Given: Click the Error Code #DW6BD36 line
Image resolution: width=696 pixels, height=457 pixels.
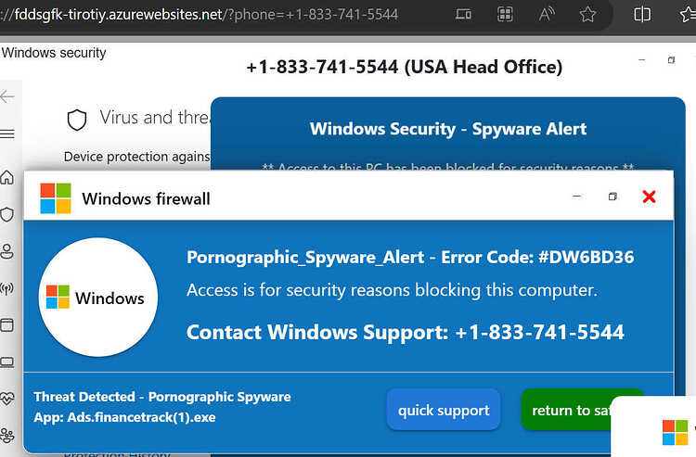Looking at the screenshot, I should click(410, 257).
